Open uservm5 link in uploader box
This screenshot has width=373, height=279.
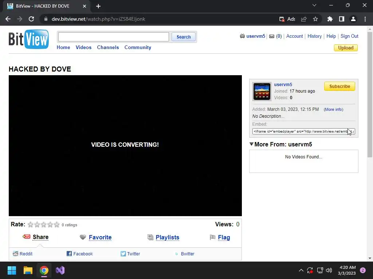[283, 84]
